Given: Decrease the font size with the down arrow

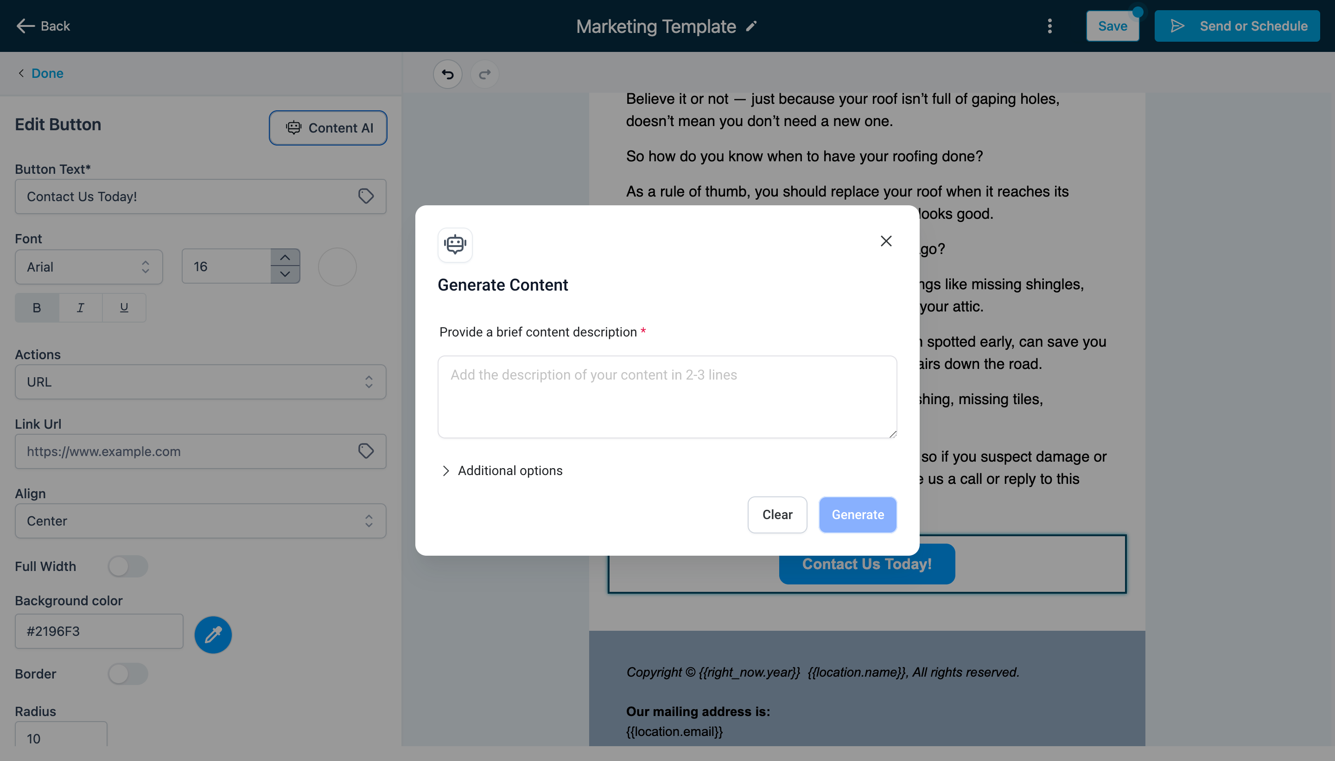Looking at the screenshot, I should [x=285, y=275].
